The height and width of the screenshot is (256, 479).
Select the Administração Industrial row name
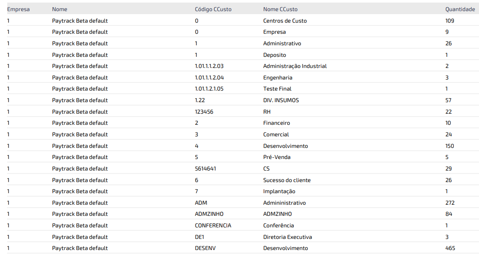click(295, 66)
